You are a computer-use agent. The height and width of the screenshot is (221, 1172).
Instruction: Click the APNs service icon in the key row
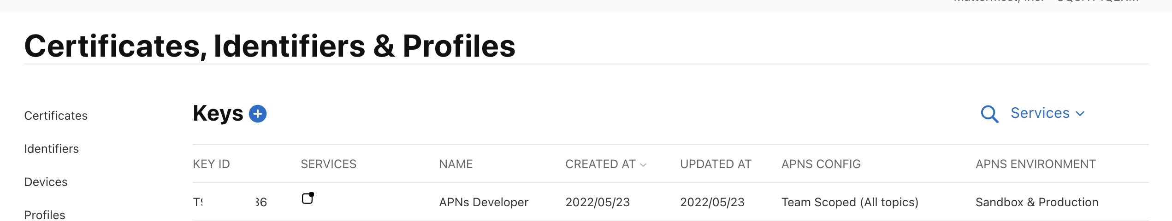tap(308, 198)
